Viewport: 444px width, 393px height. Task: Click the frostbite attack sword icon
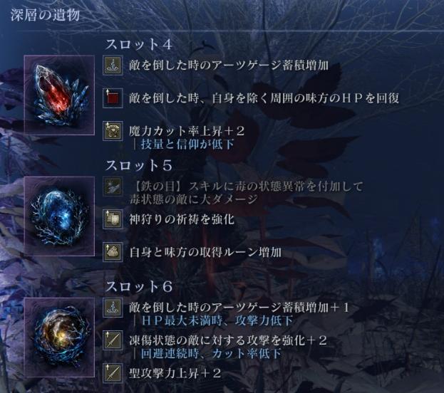[x=113, y=340]
